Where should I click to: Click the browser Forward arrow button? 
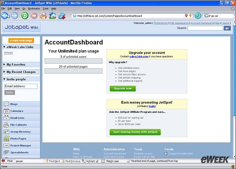[x=15, y=15]
